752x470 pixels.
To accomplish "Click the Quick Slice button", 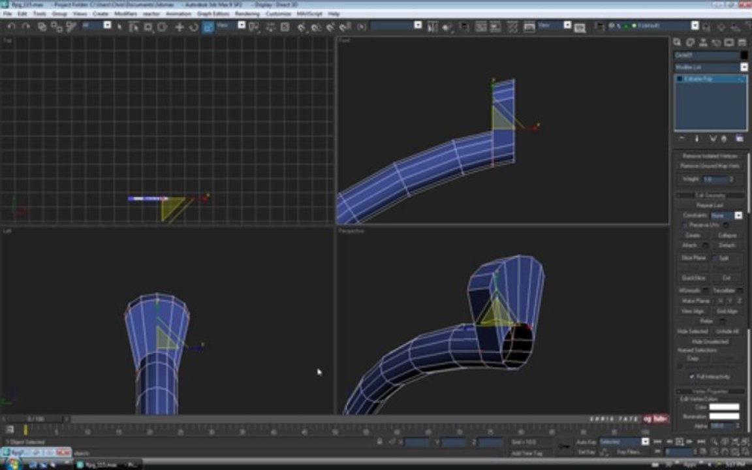I will (x=693, y=277).
